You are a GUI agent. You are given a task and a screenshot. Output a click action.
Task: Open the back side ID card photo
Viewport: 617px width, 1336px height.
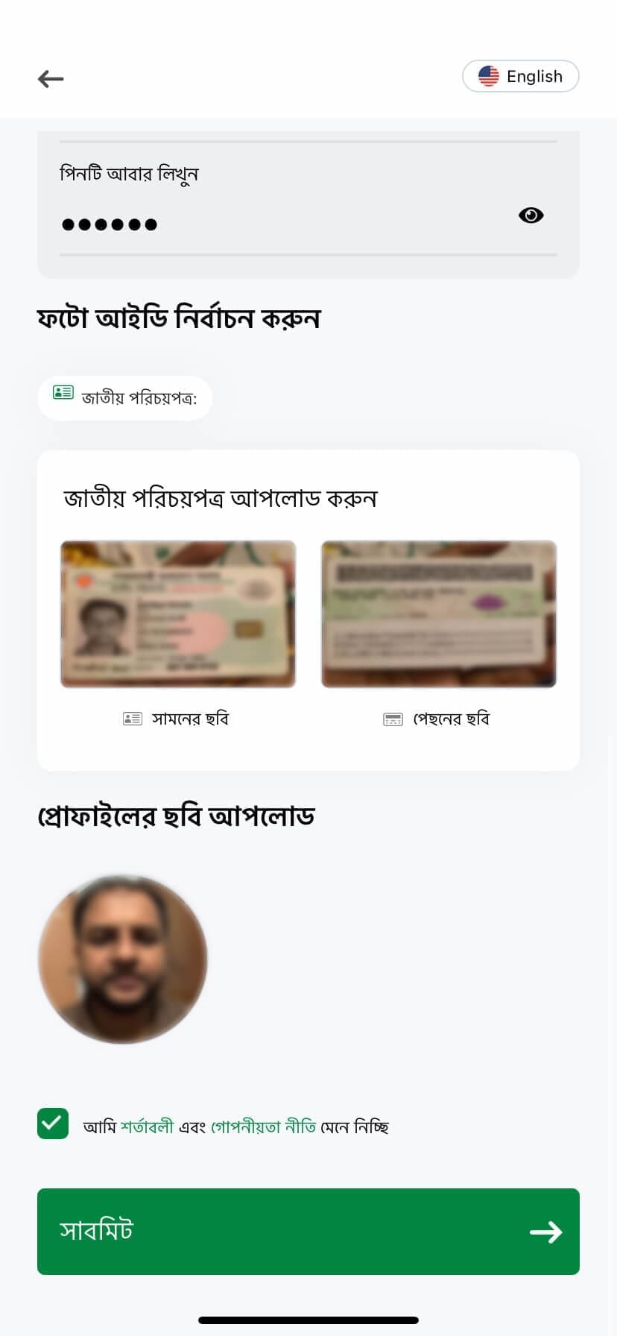click(439, 614)
